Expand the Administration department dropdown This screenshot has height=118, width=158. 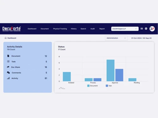[x=116, y=38]
